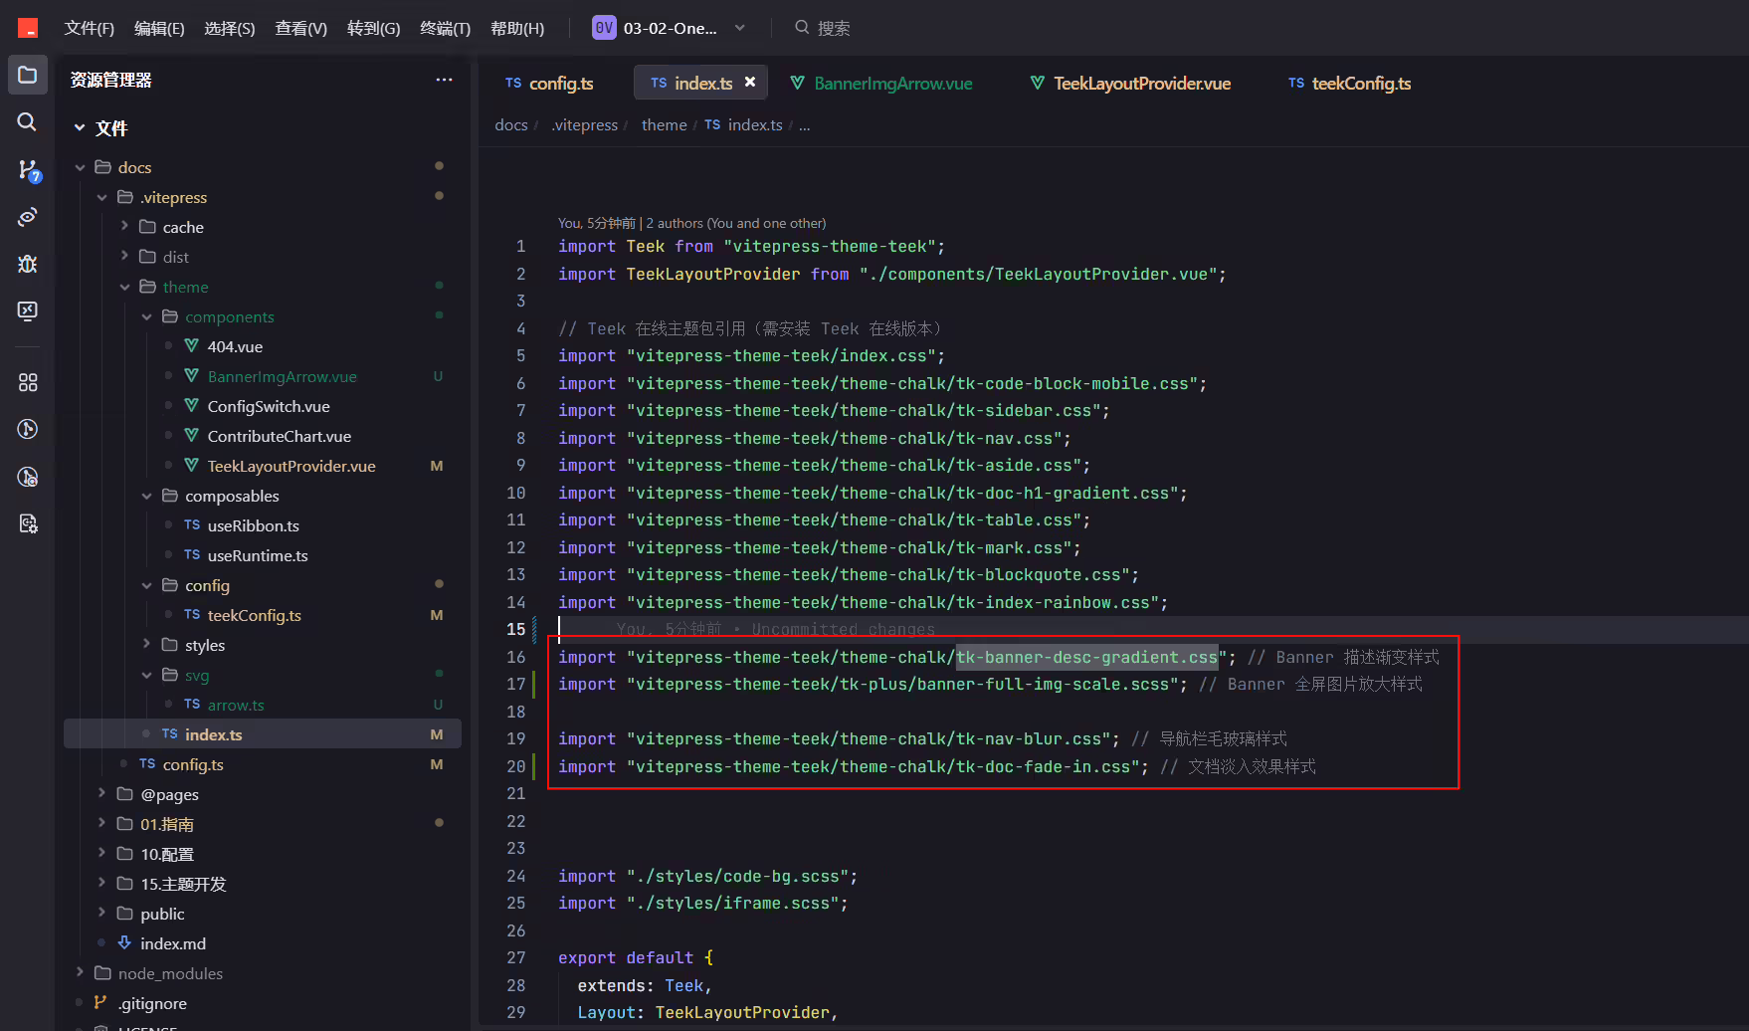This screenshot has height=1031, width=1749.
Task: Switch to BannerImgArrow.vue editor tab
Action: click(881, 84)
